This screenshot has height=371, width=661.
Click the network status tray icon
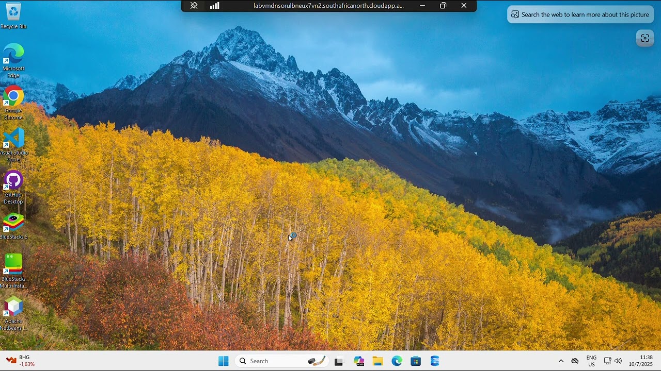[x=607, y=361]
